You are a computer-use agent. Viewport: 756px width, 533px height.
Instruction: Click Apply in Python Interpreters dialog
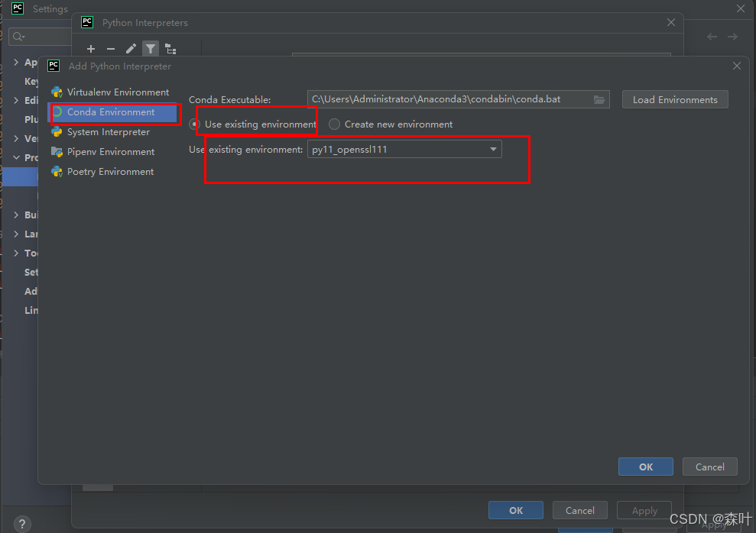(644, 510)
